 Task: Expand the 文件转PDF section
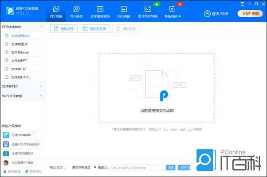(x=23, y=86)
